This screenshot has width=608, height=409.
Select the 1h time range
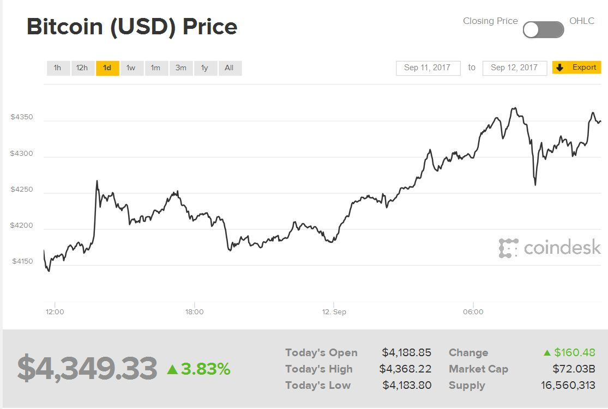click(58, 68)
